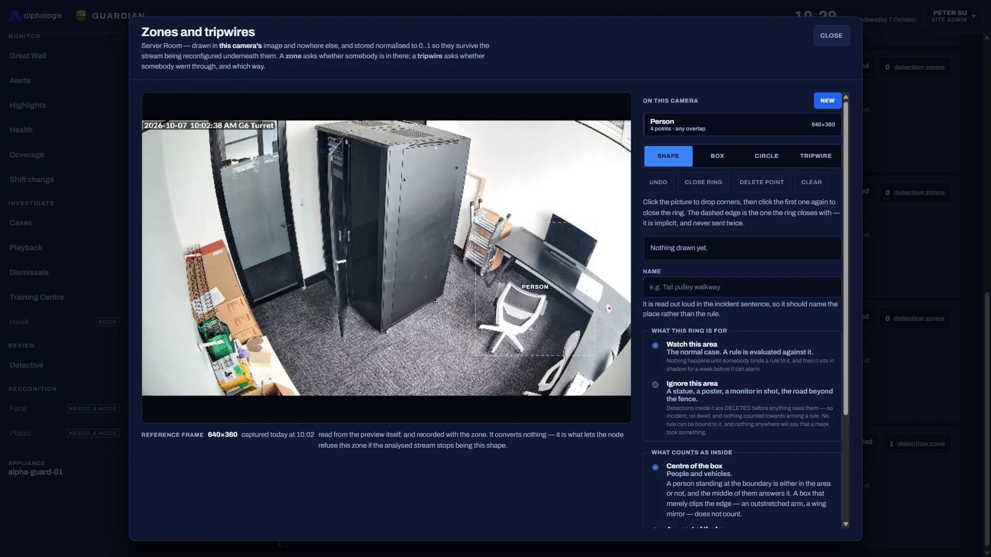Open Coverage in the sidebar
Image resolution: width=991 pixels, height=557 pixels.
point(27,155)
